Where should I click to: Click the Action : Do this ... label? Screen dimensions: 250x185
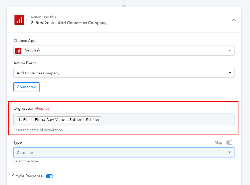point(45,17)
